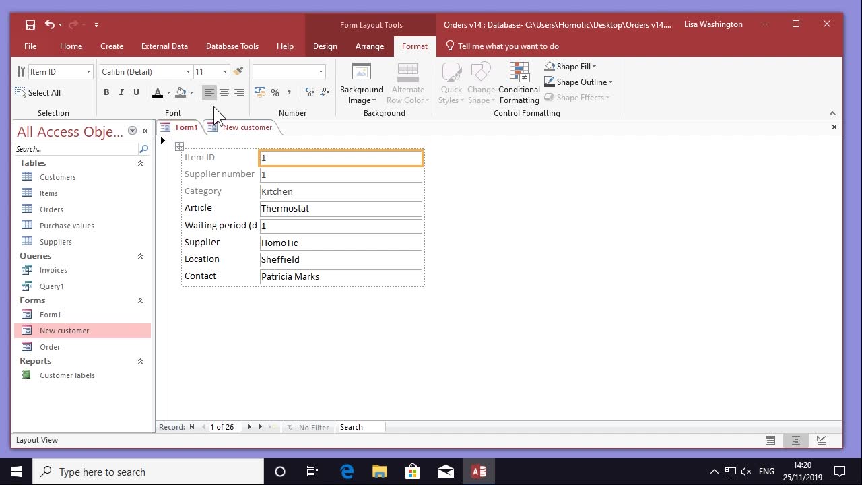The width and height of the screenshot is (862, 485).
Task: Click the Article field containing Thermostat
Action: (341, 209)
